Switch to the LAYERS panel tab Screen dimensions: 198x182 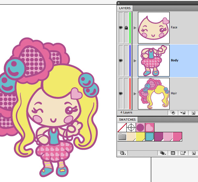click(125, 8)
